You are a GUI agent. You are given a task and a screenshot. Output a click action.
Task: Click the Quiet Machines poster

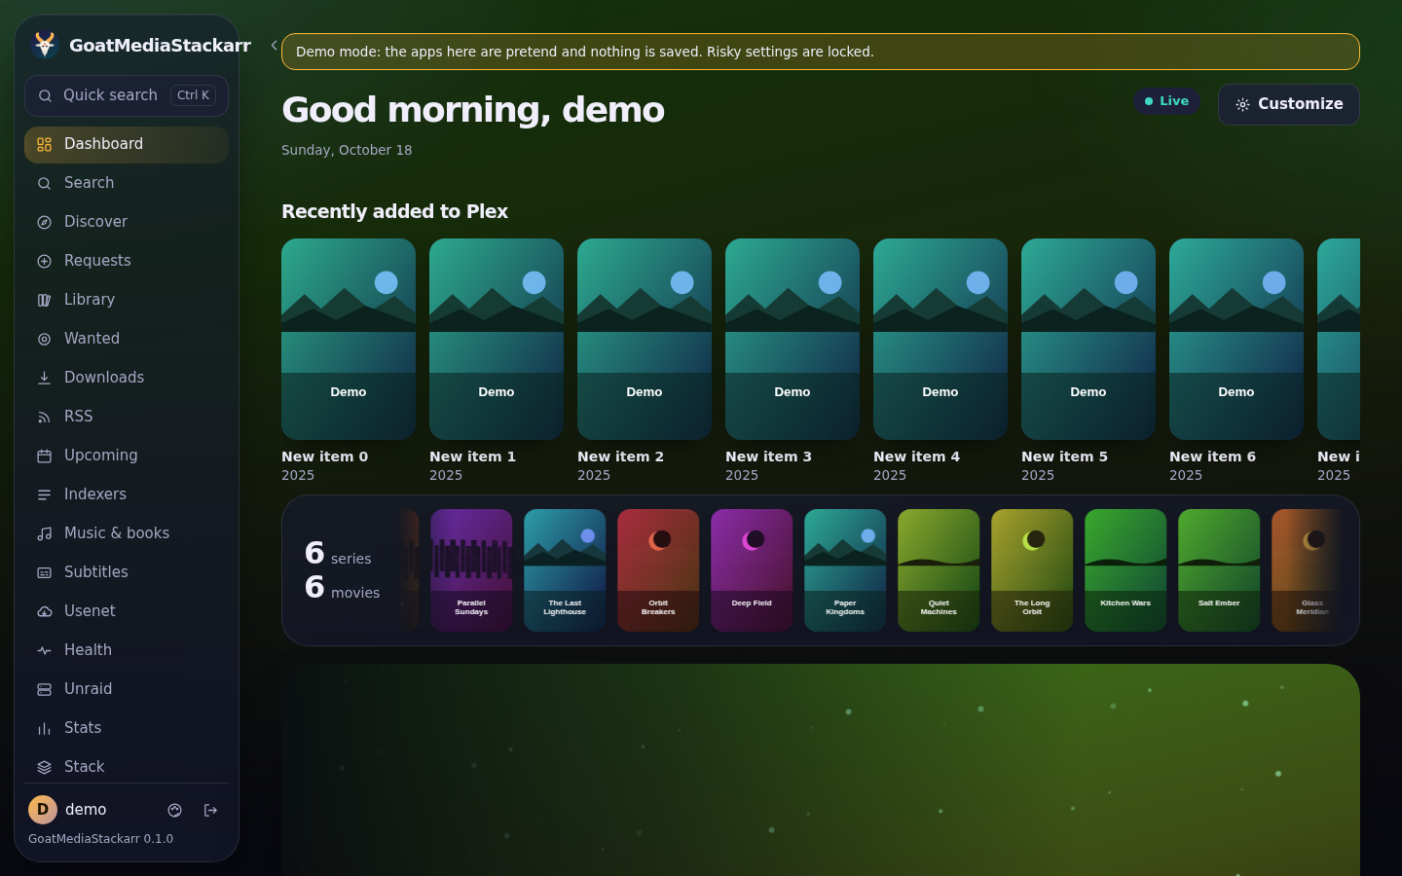click(939, 570)
